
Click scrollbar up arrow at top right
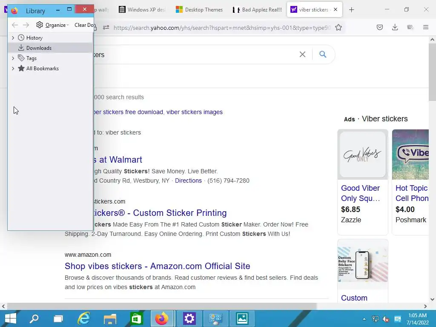(x=432, y=40)
